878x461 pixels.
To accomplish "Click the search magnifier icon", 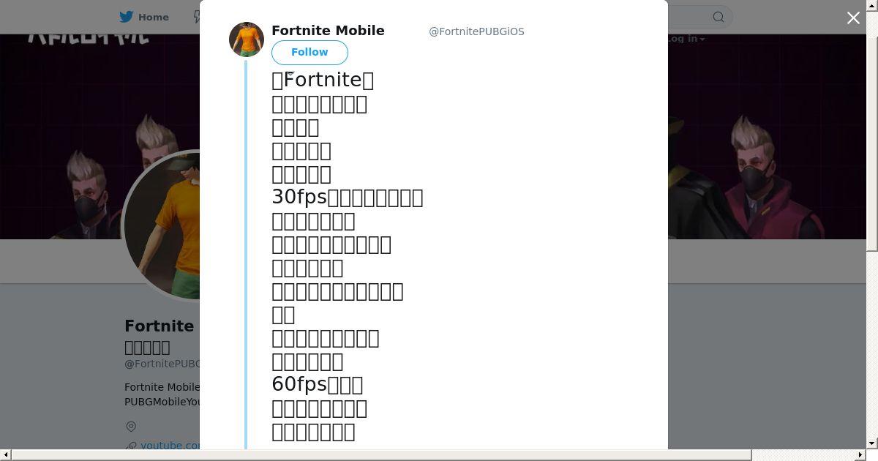I will 718,17.
